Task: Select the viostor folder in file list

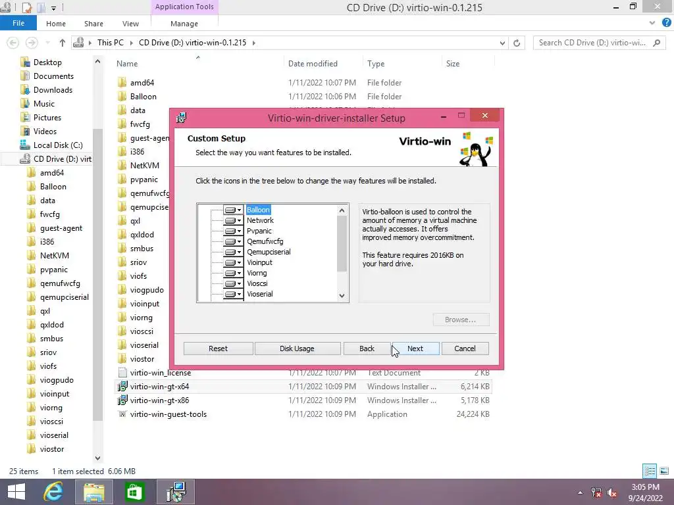Action: [142, 359]
